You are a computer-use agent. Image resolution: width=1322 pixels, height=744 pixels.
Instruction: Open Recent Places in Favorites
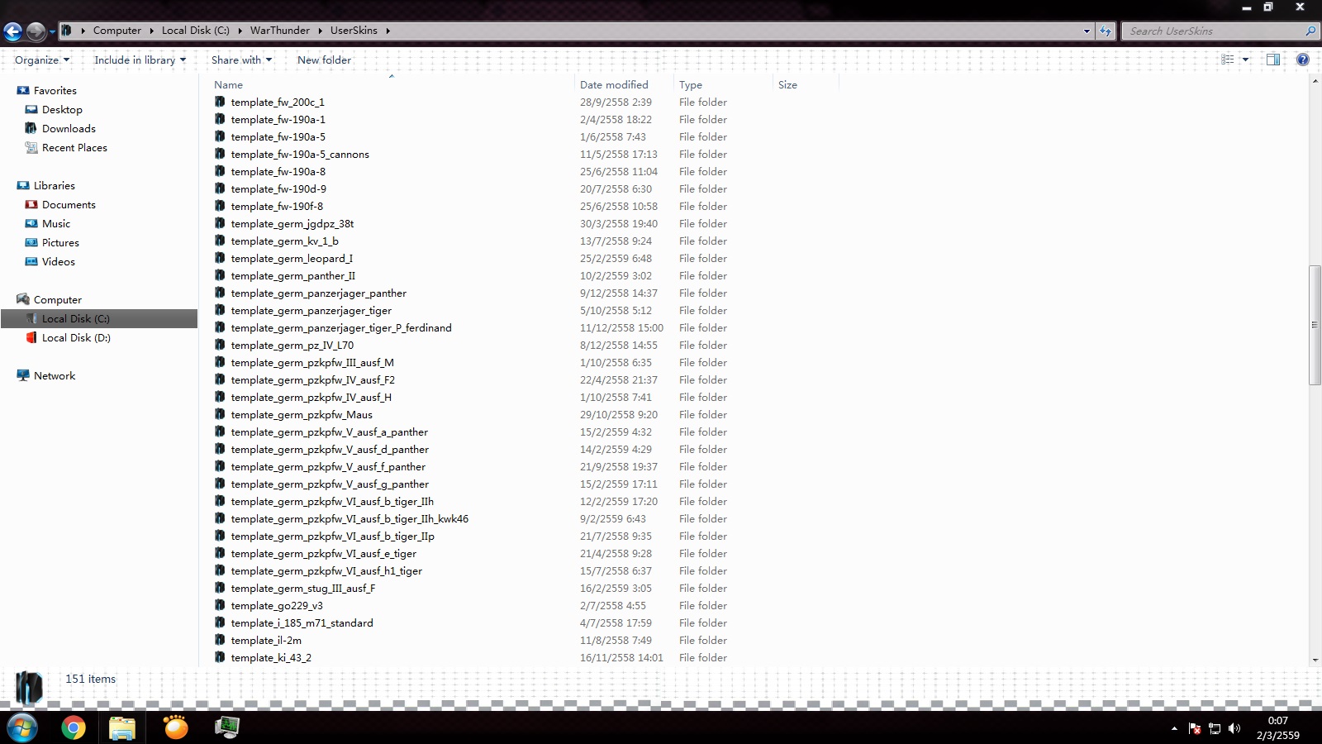point(74,148)
